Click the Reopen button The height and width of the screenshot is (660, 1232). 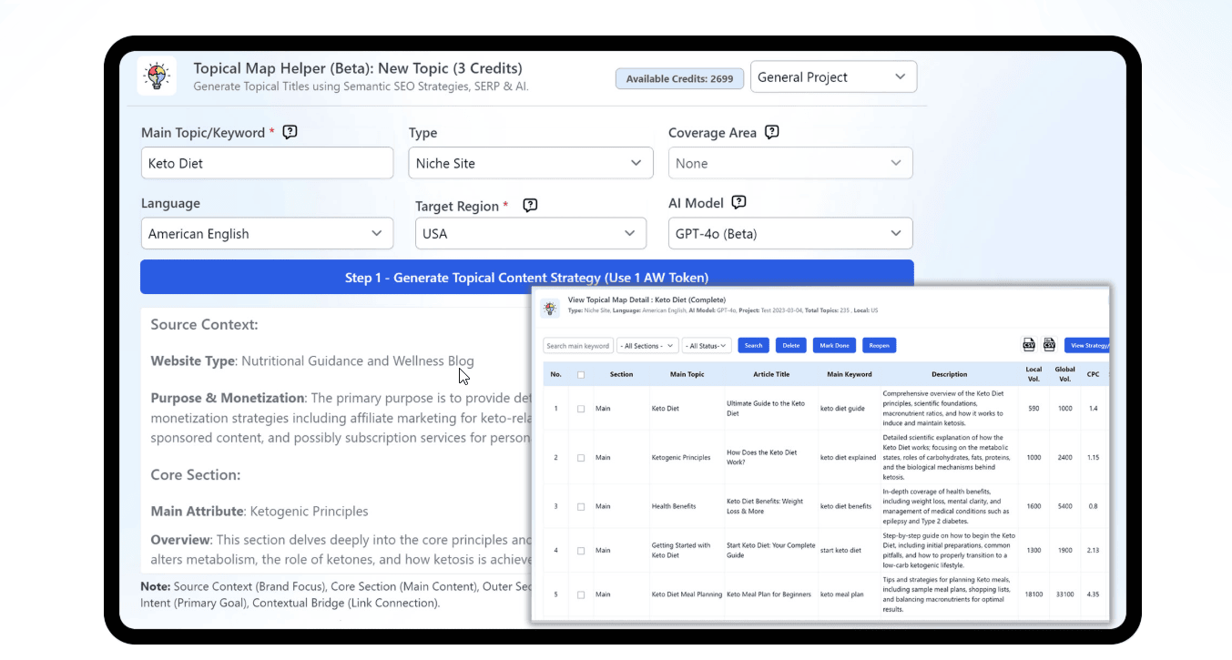tap(879, 346)
